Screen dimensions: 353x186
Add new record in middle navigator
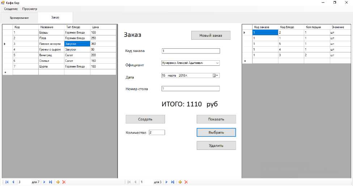[180, 182]
